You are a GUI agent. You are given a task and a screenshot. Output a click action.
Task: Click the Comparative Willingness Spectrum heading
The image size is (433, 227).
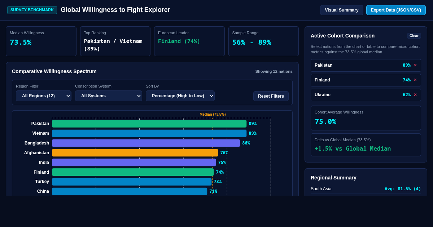click(x=54, y=71)
